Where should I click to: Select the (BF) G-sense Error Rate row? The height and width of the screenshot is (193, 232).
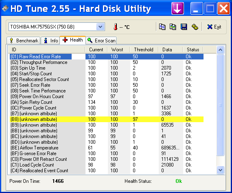pos(107,154)
